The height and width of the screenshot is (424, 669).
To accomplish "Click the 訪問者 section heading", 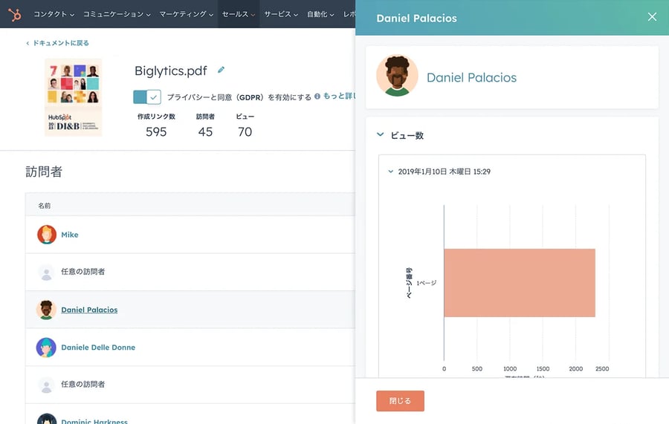I will [44, 172].
